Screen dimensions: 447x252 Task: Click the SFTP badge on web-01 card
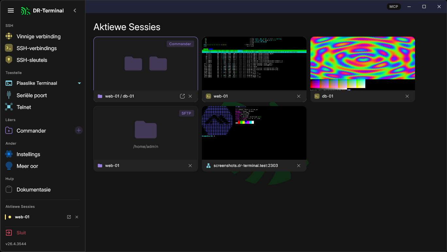click(187, 113)
